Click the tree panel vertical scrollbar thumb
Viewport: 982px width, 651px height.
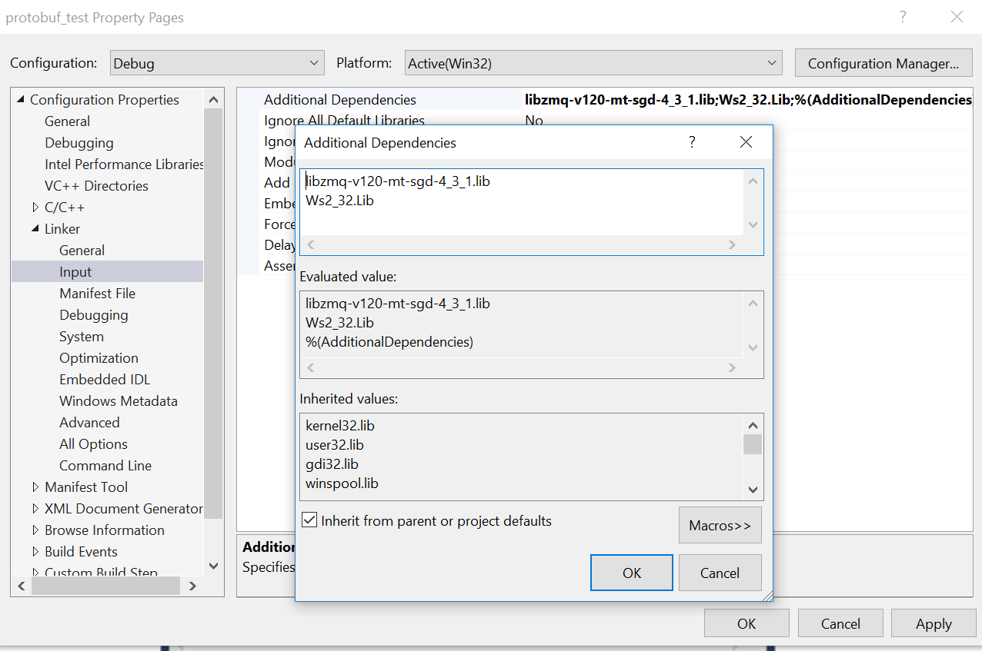pos(213,313)
